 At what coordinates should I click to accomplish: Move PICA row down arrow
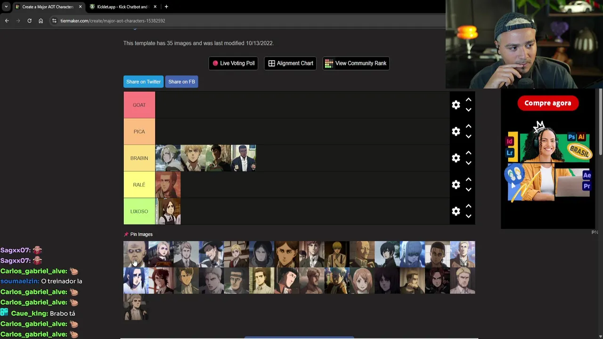(x=468, y=137)
